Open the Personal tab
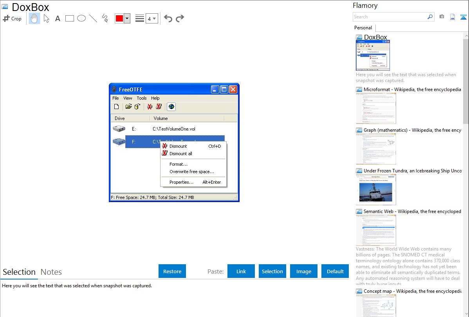Image resolution: width=469 pixels, height=317 pixels. (363, 28)
